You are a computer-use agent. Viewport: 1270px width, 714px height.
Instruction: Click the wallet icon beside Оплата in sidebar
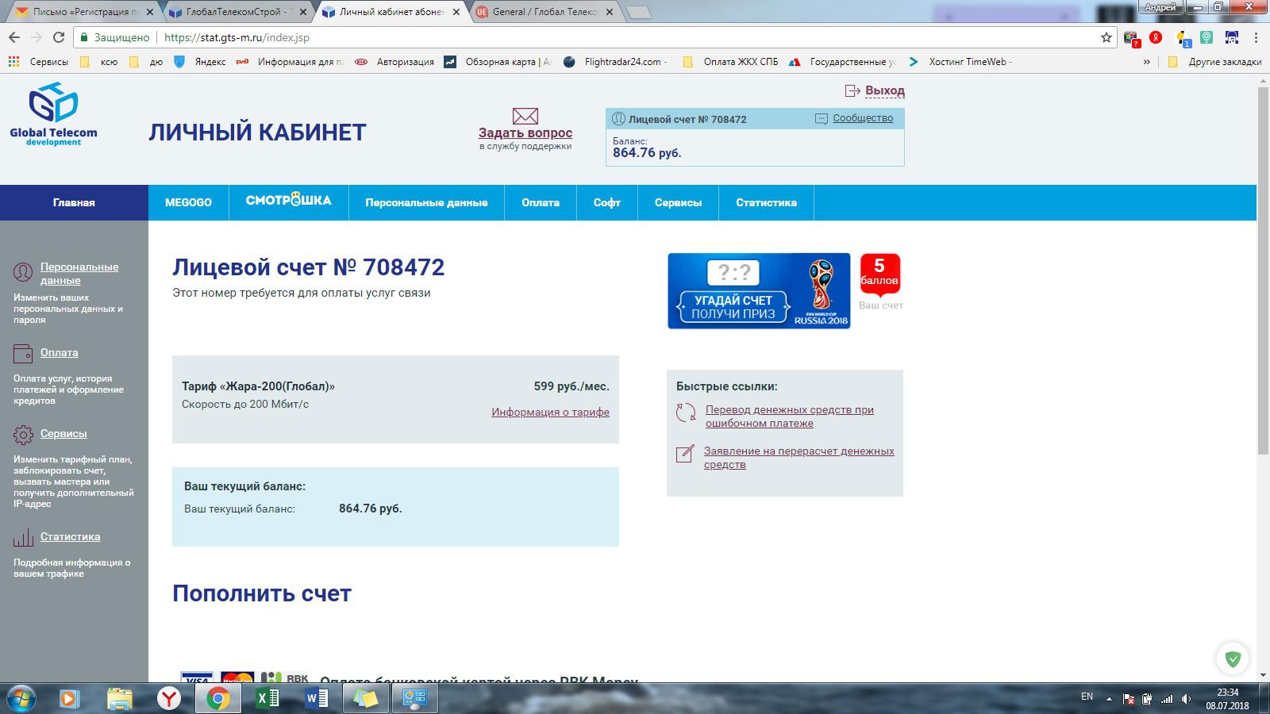[x=23, y=353]
